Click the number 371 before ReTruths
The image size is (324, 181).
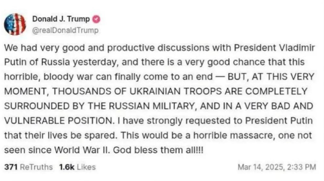coord(11,167)
